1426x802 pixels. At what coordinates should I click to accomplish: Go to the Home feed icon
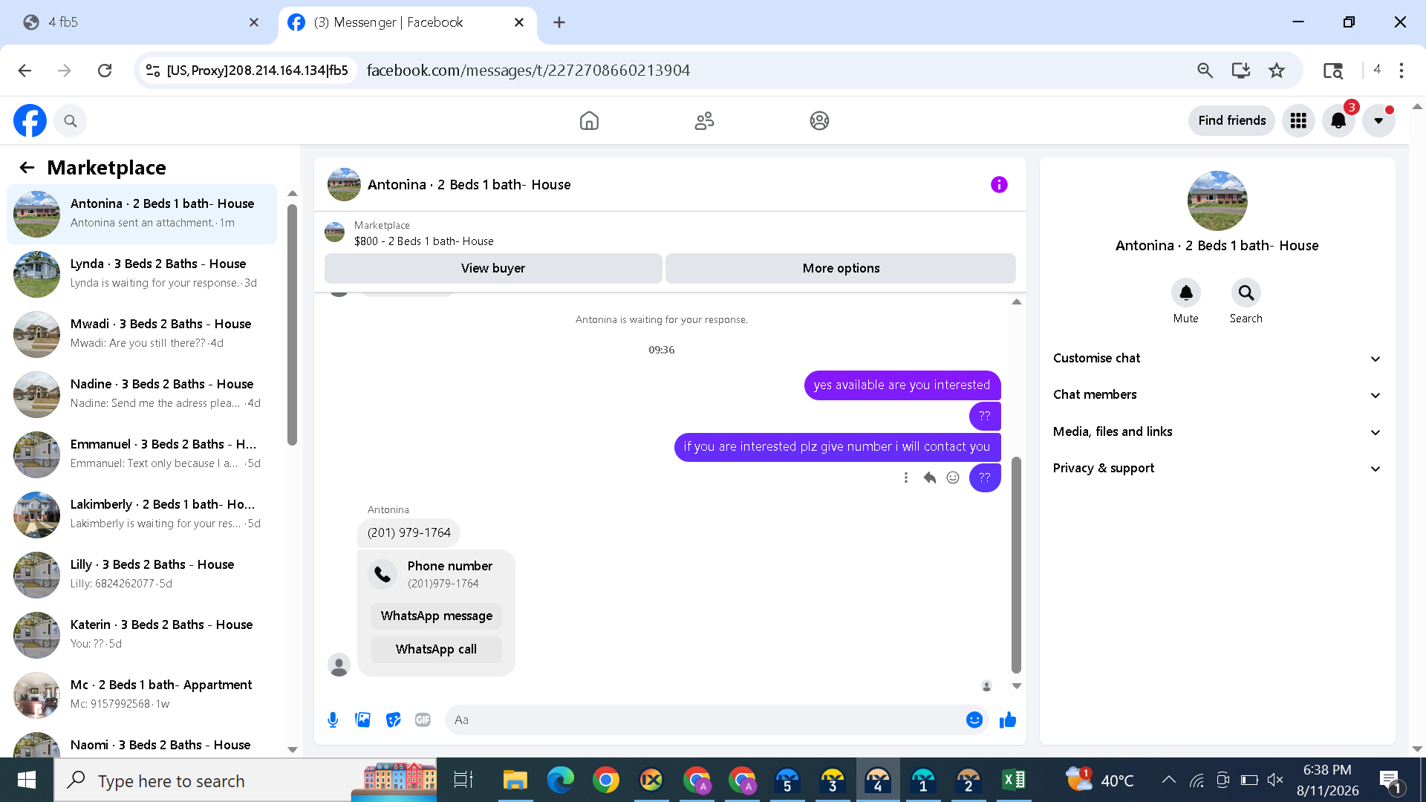pos(589,120)
